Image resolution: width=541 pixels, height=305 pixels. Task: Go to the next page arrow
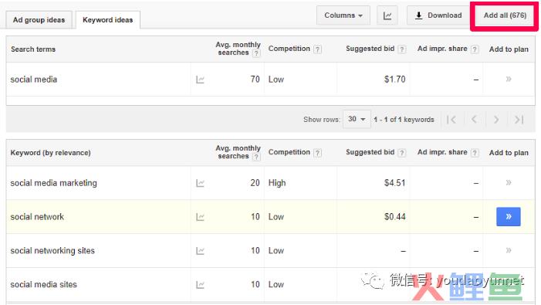(496, 120)
